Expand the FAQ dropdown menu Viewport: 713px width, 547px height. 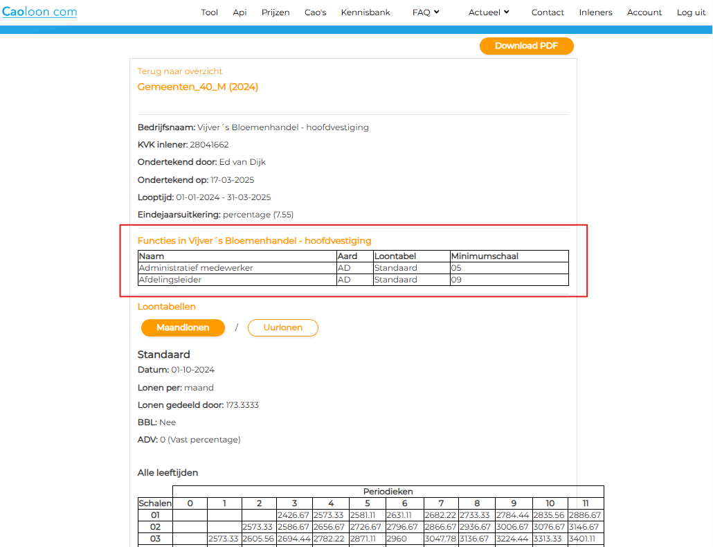click(x=426, y=12)
